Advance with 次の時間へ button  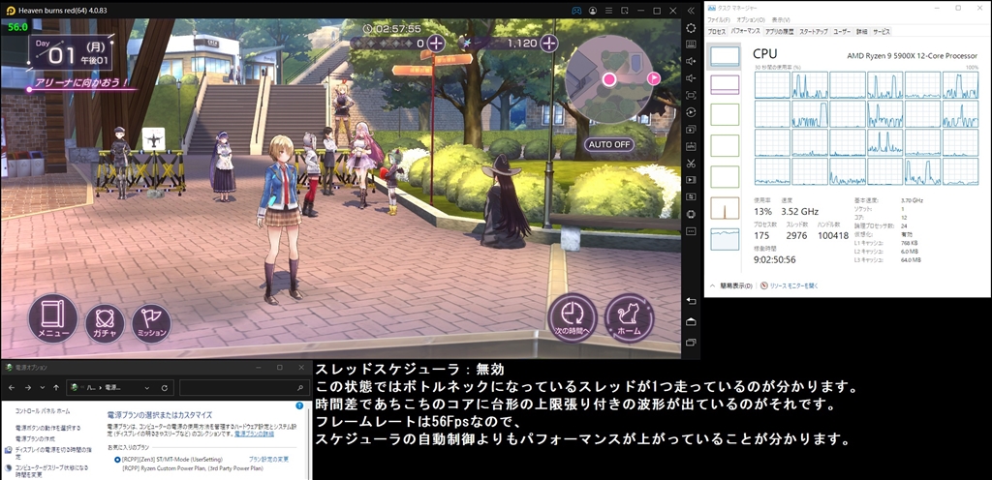573,317
